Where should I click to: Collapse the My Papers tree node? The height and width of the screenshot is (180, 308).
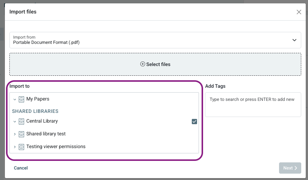[x=15, y=99]
